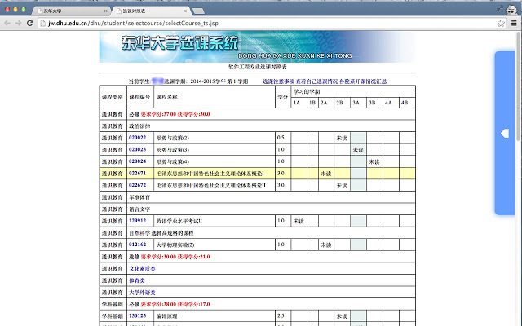The height and width of the screenshot is (326, 522).
Task: Open course code link 022672
Action: [x=138, y=185]
